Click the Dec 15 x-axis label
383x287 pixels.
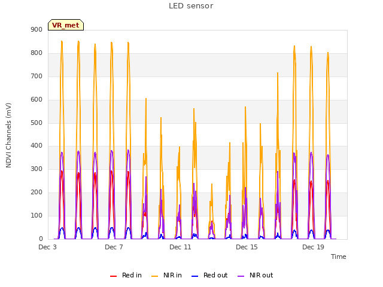point(247,247)
